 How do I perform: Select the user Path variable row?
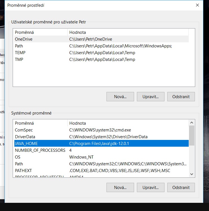tap(19, 46)
